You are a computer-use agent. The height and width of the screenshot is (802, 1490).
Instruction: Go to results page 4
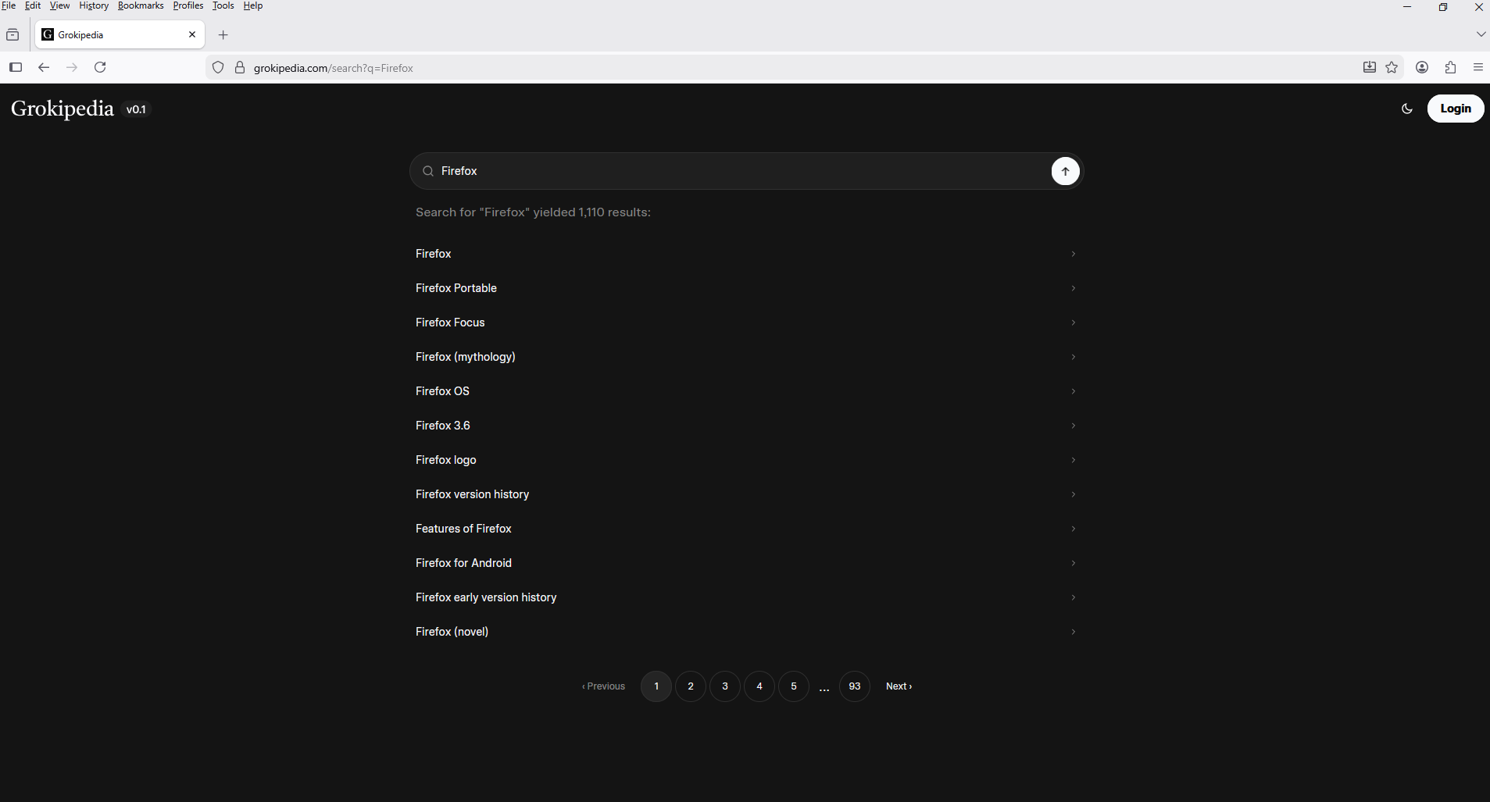click(759, 686)
